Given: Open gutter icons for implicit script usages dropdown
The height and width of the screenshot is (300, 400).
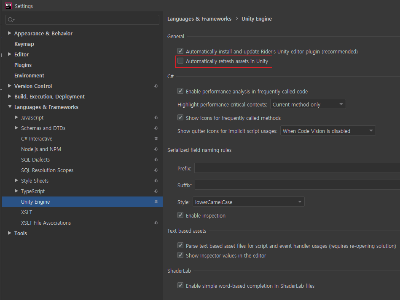Looking at the screenshot, I should coord(328,131).
